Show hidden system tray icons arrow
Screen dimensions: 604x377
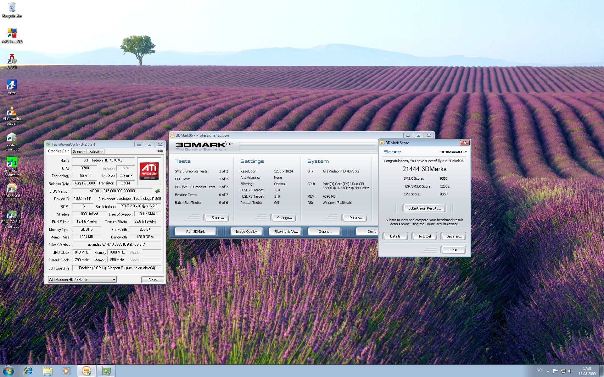(548, 371)
